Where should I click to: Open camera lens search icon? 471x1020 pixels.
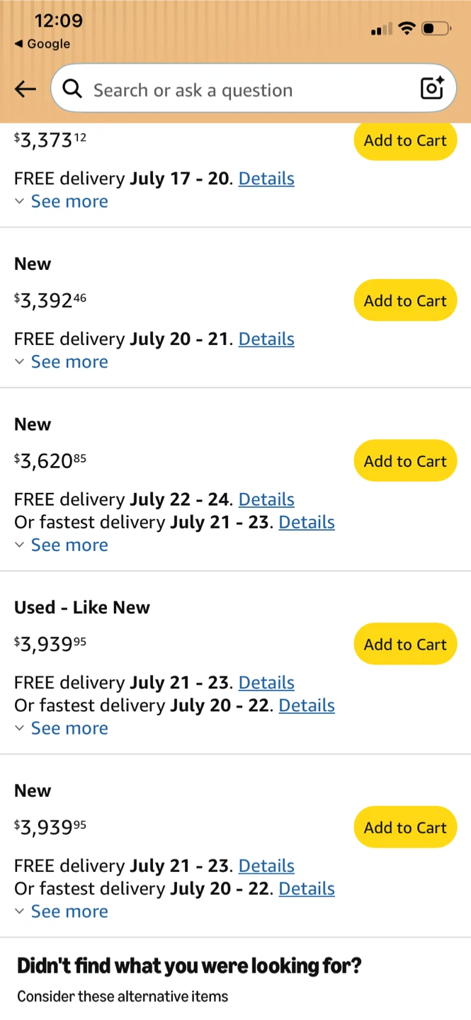[x=432, y=88]
